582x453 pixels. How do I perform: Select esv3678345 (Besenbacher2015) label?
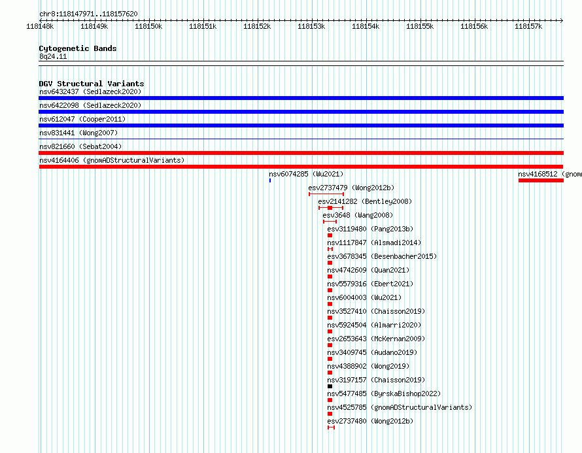point(382,256)
